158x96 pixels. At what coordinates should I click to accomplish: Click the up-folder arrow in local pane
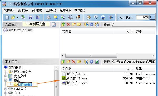pos(63,62)
